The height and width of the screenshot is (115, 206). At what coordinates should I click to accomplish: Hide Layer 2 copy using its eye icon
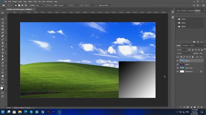coord(178,68)
